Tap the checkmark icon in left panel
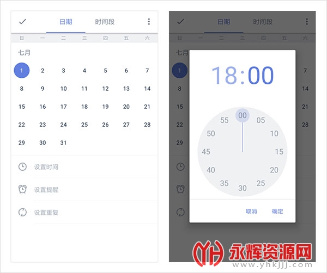This screenshot has height=273, width=327. (x=22, y=21)
